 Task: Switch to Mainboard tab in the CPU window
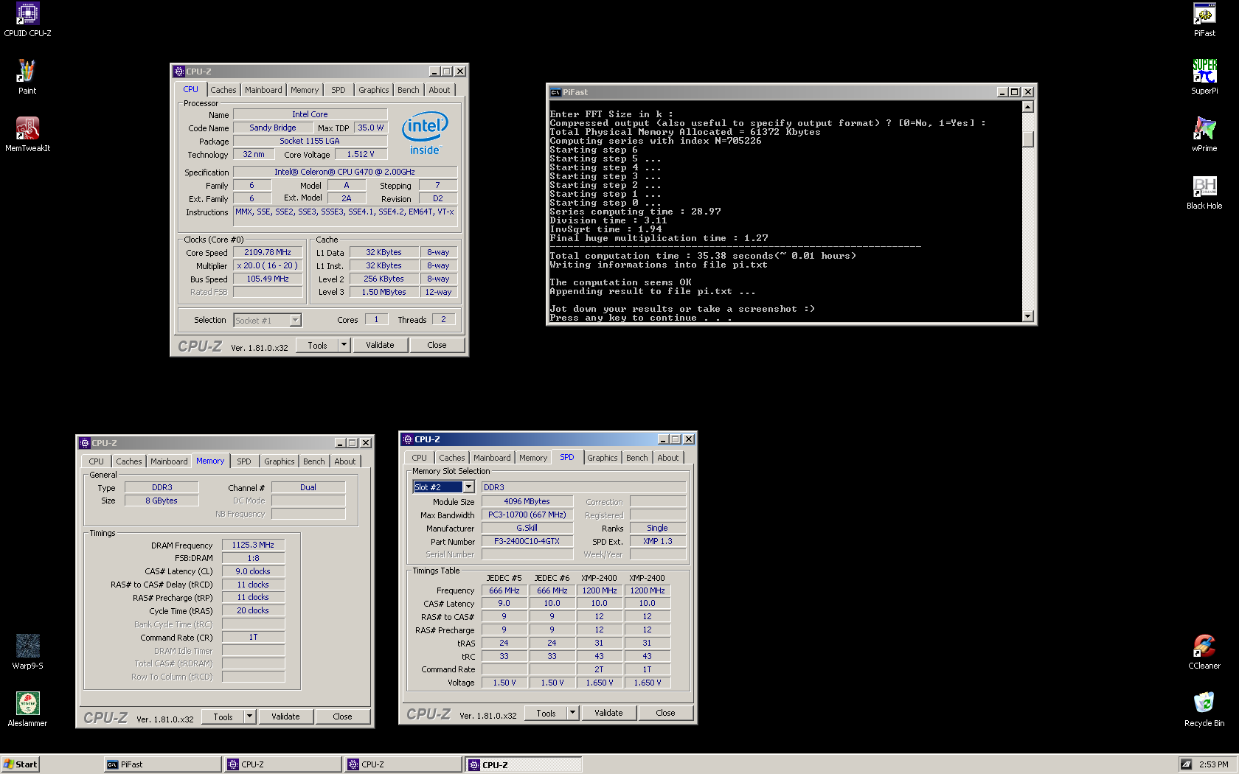click(x=263, y=90)
